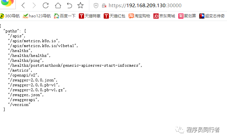Click the "/openapi/v2" entry
The width and height of the screenshot is (227, 140).
(23, 75)
